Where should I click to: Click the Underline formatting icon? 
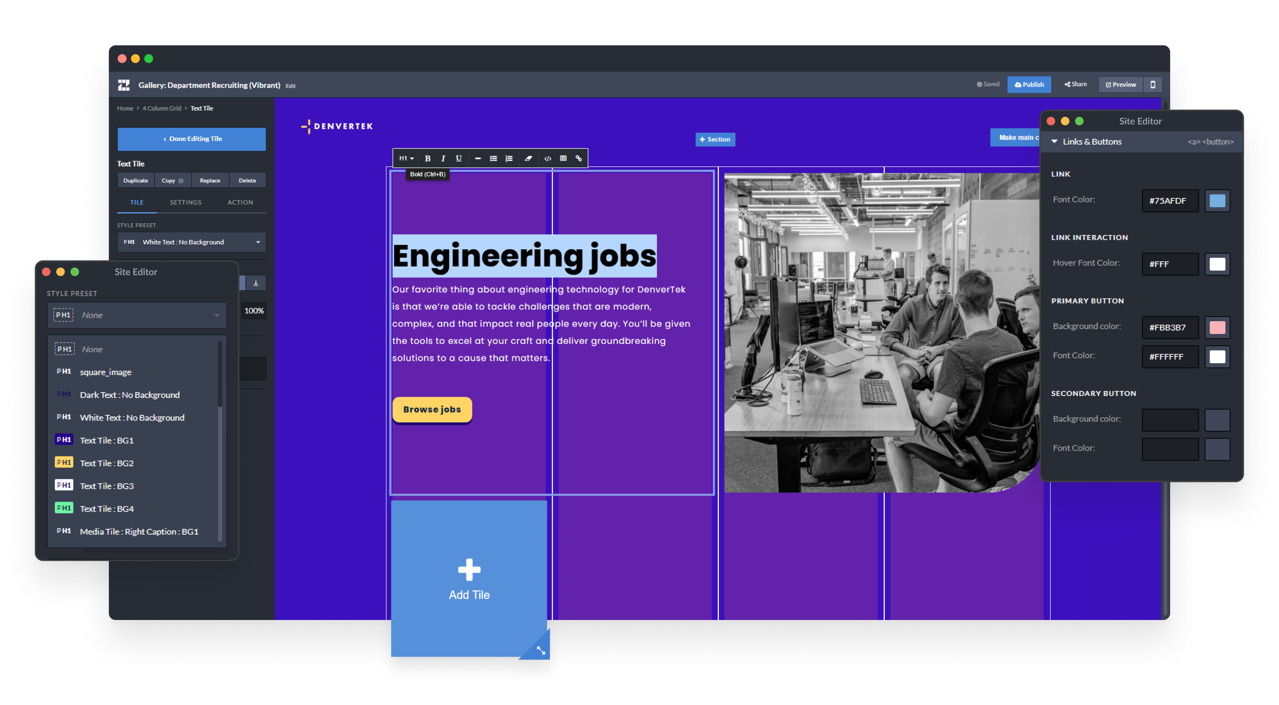(x=458, y=157)
